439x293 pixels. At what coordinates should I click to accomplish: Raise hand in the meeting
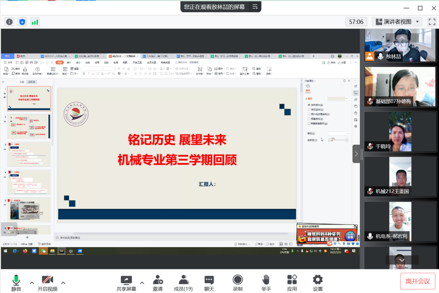coord(266,280)
